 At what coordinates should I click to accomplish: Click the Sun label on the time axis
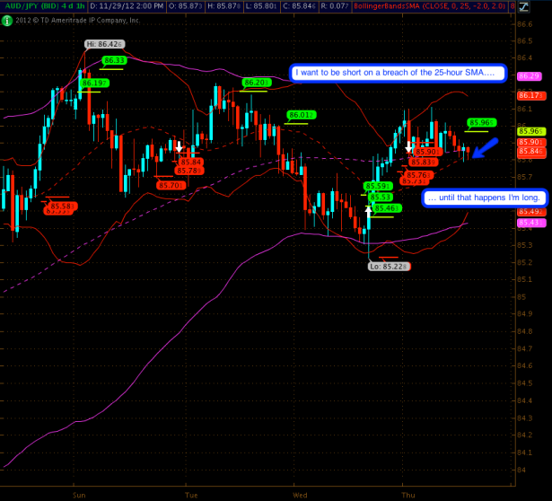pyautogui.click(x=79, y=495)
